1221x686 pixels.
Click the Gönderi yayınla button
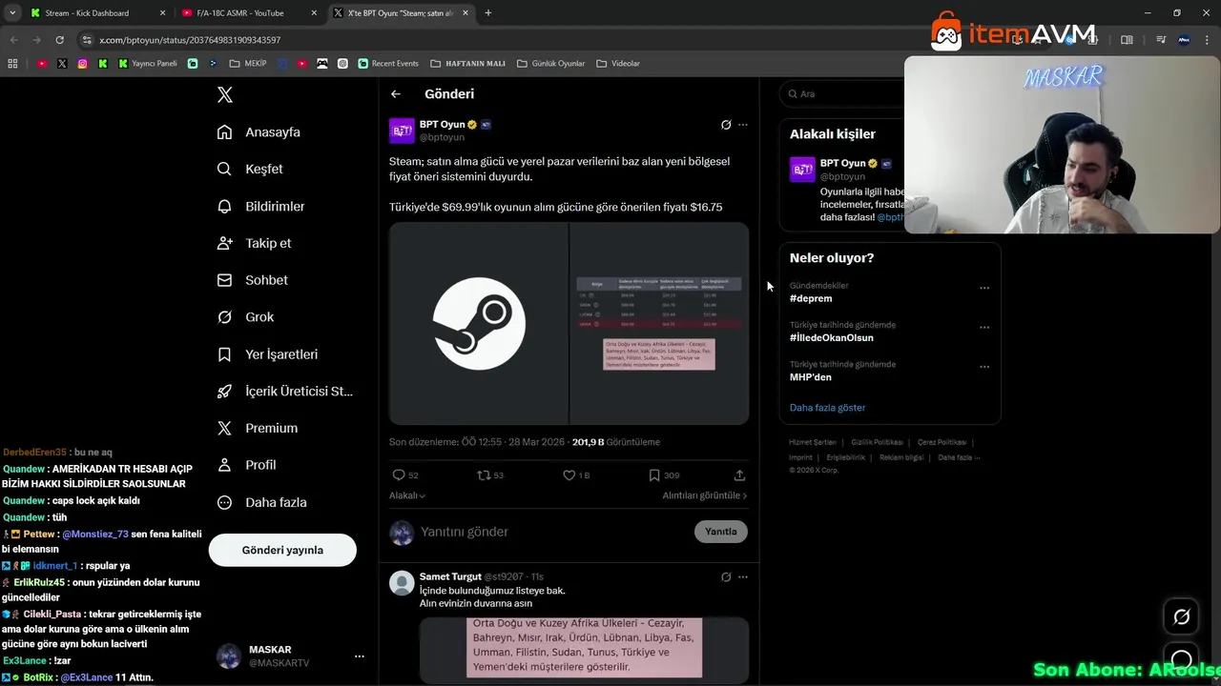point(282,550)
